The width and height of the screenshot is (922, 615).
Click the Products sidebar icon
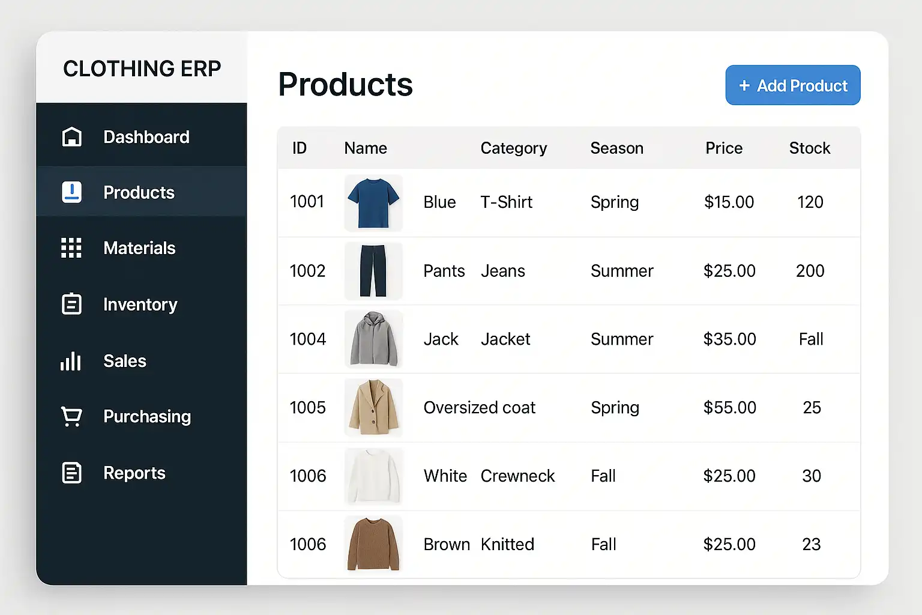72,192
